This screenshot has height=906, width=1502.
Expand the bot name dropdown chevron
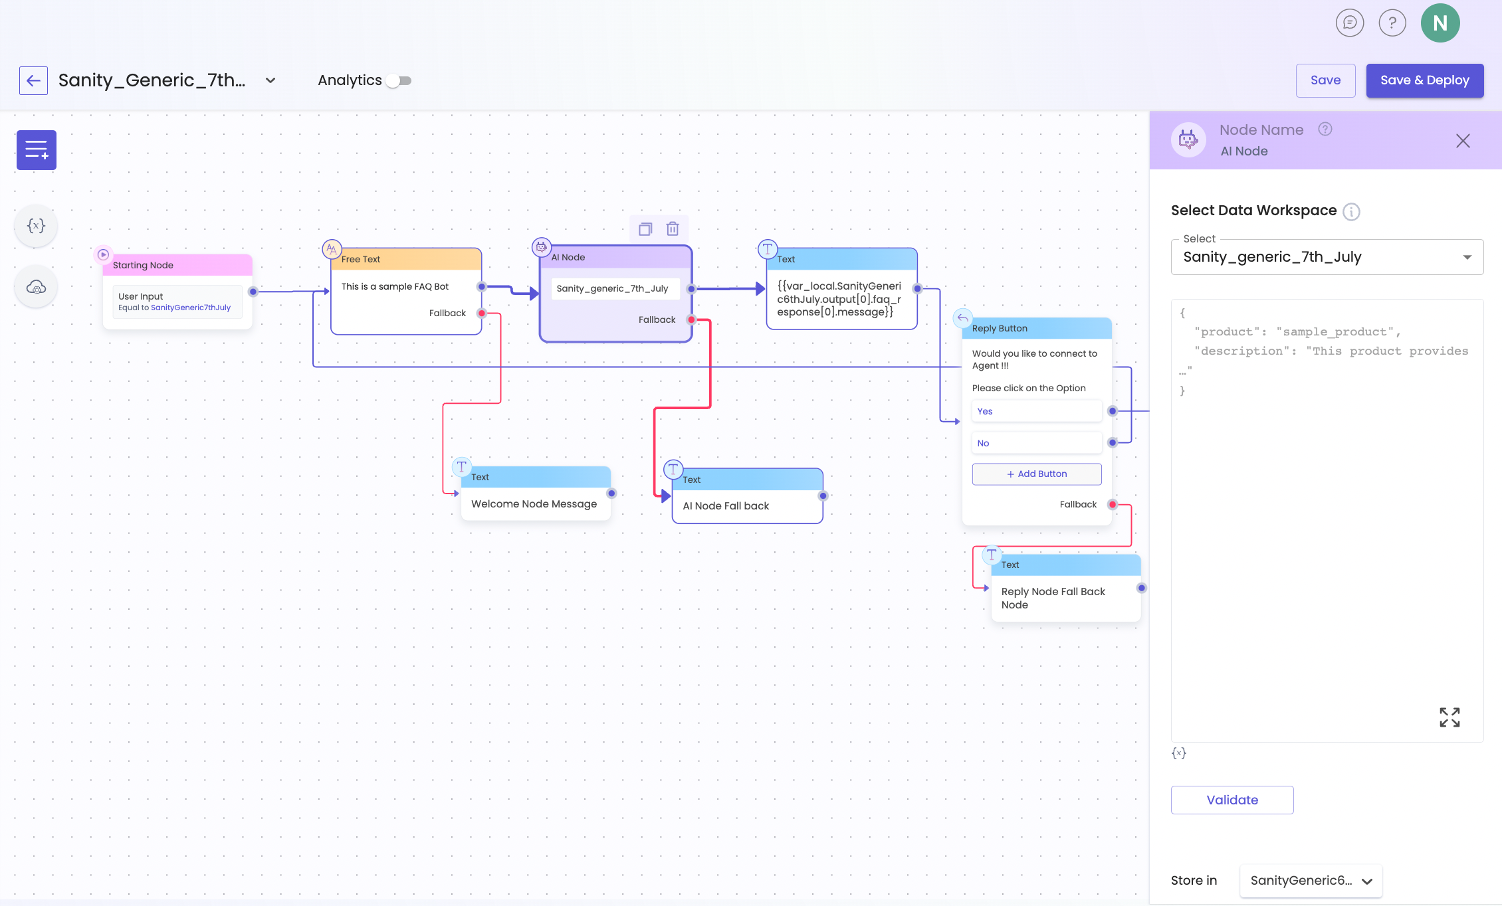pyautogui.click(x=270, y=80)
